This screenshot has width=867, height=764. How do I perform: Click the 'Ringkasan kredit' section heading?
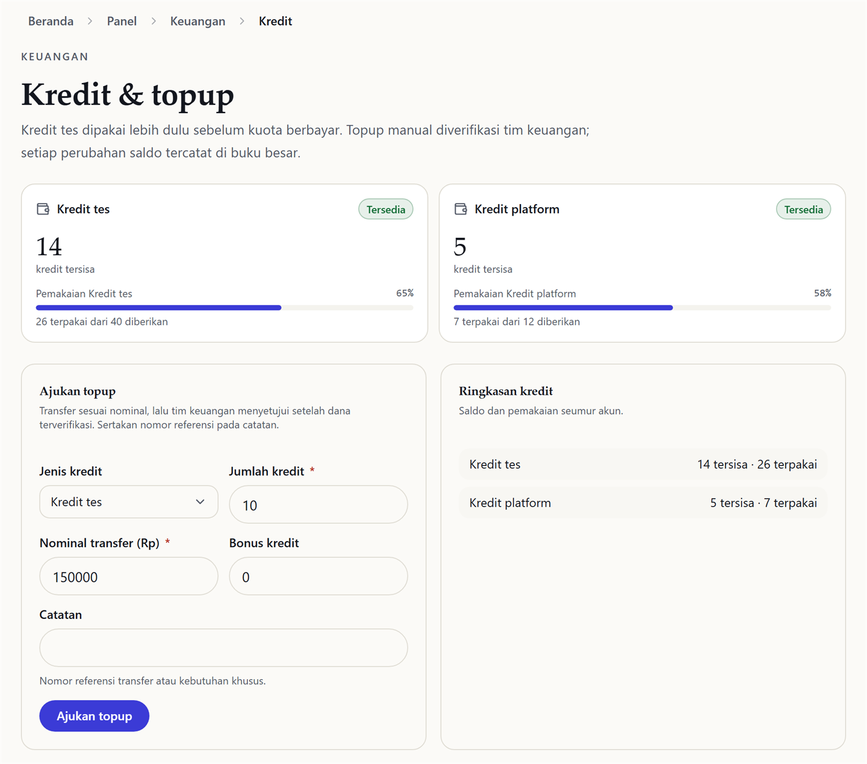tap(506, 391)
